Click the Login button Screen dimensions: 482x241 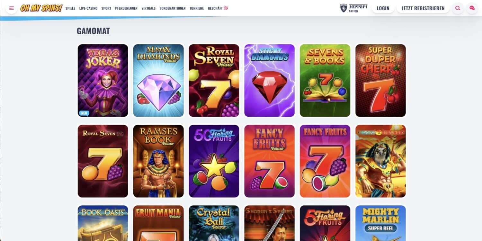coord(383,8)
